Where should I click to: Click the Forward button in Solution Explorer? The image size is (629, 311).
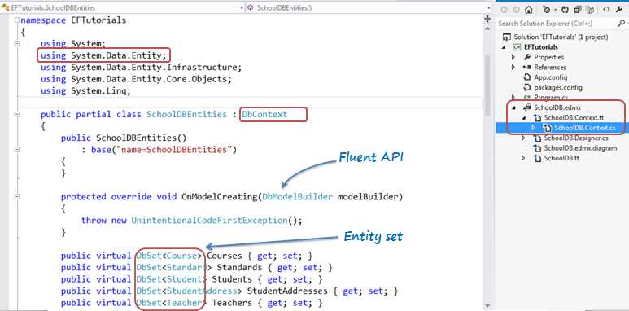[516, 10]
